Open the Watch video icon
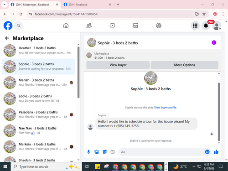 point(112,26)
